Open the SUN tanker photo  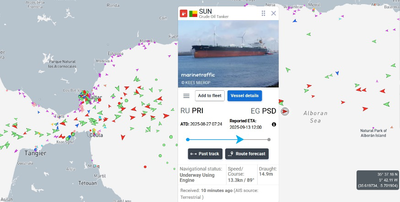coord(228,54)
